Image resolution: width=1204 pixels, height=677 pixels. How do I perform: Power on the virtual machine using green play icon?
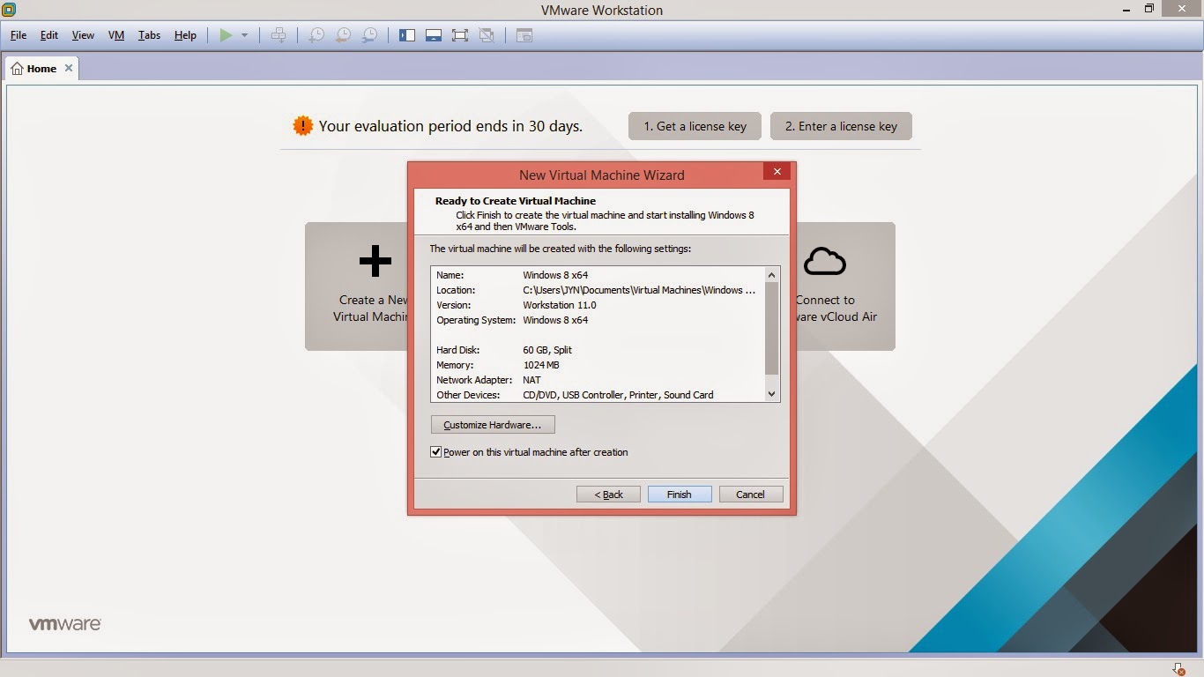(x=226, y=35)
